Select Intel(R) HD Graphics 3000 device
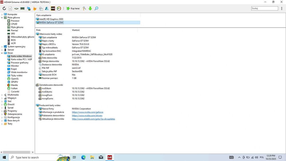 pyautogui.click(x=51, y=19)
